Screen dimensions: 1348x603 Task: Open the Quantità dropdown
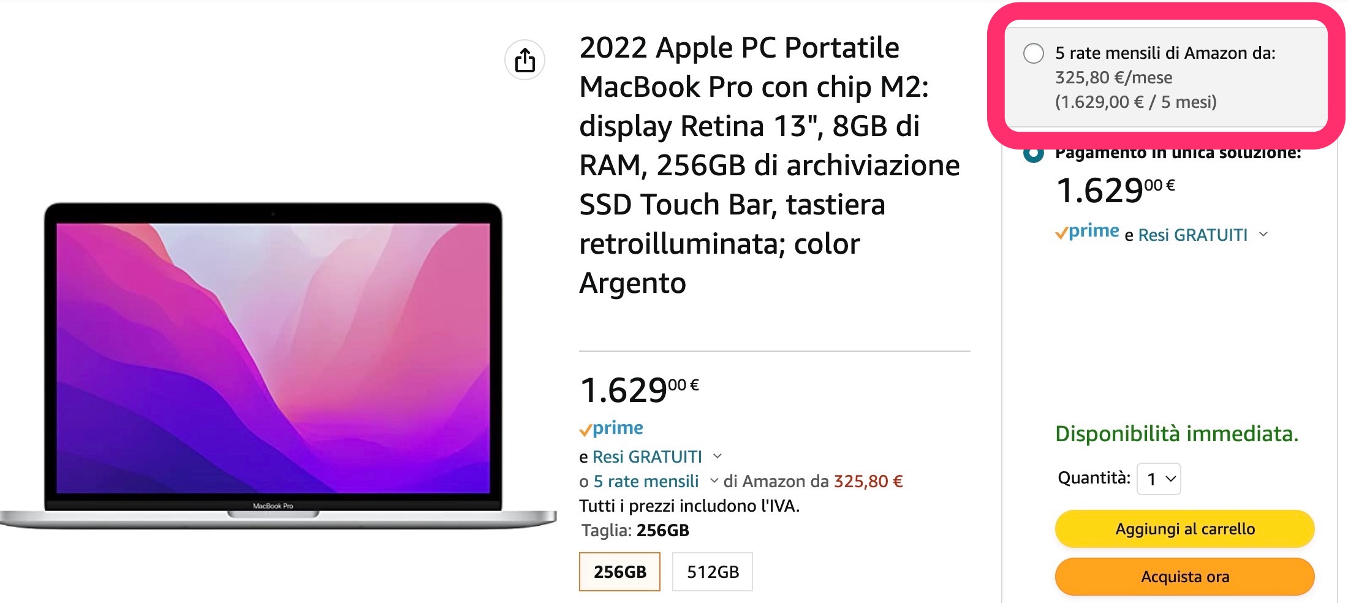click(x=1159, y=479)
